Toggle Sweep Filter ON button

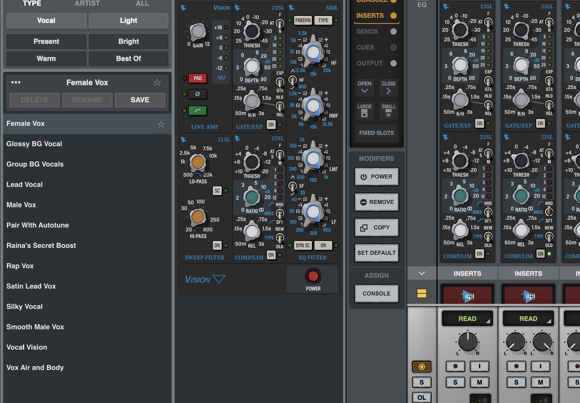(x=217, y=245)
